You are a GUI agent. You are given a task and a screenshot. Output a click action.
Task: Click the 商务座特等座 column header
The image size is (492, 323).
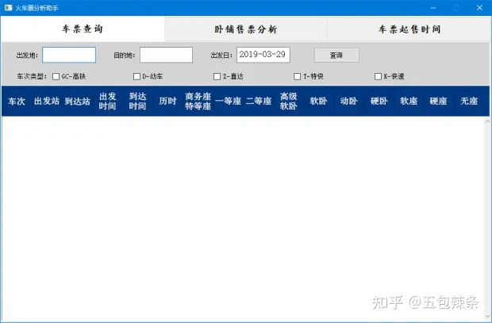click(x=198, y=101)
